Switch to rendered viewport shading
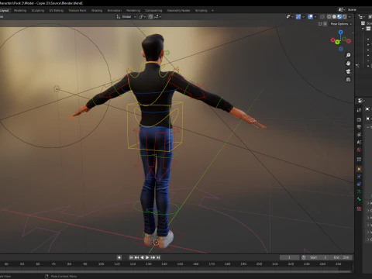The height and width of the screenshot is (279, 372). tap(345, 16)
